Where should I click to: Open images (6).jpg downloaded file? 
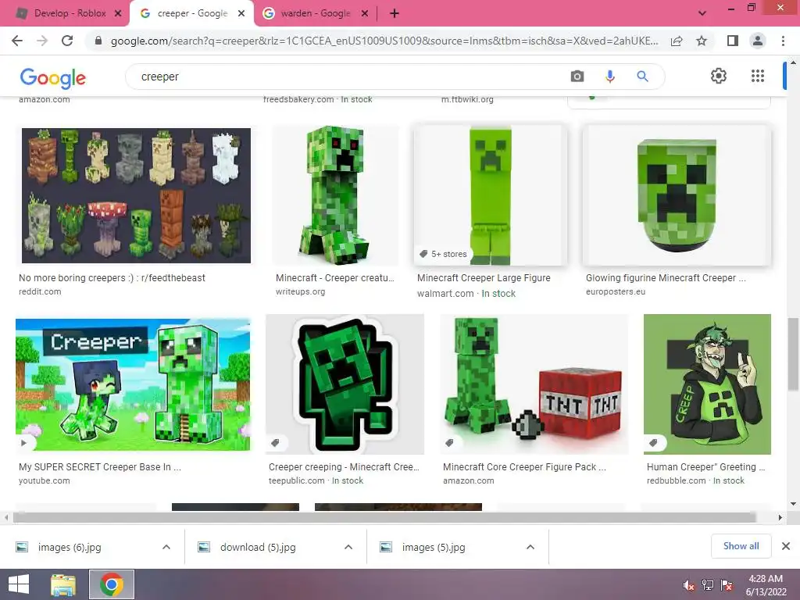(70, 548)
